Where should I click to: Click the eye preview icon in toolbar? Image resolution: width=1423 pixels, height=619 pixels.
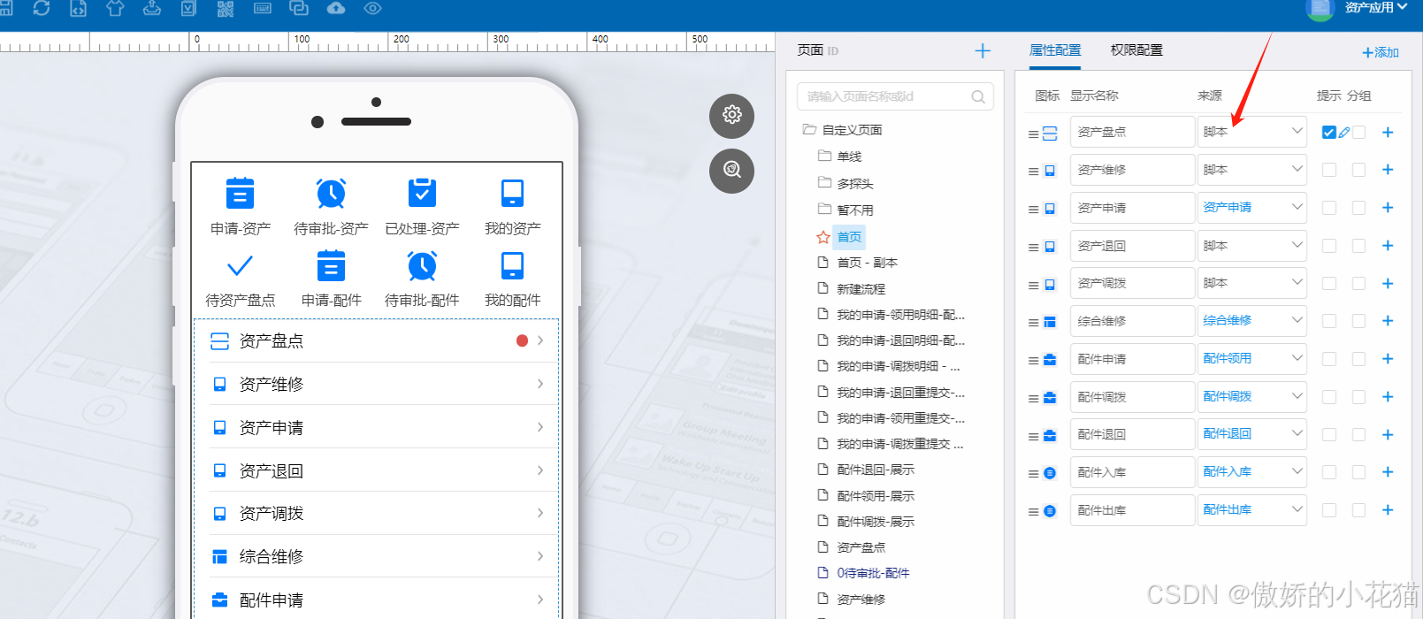coord(372,8)
